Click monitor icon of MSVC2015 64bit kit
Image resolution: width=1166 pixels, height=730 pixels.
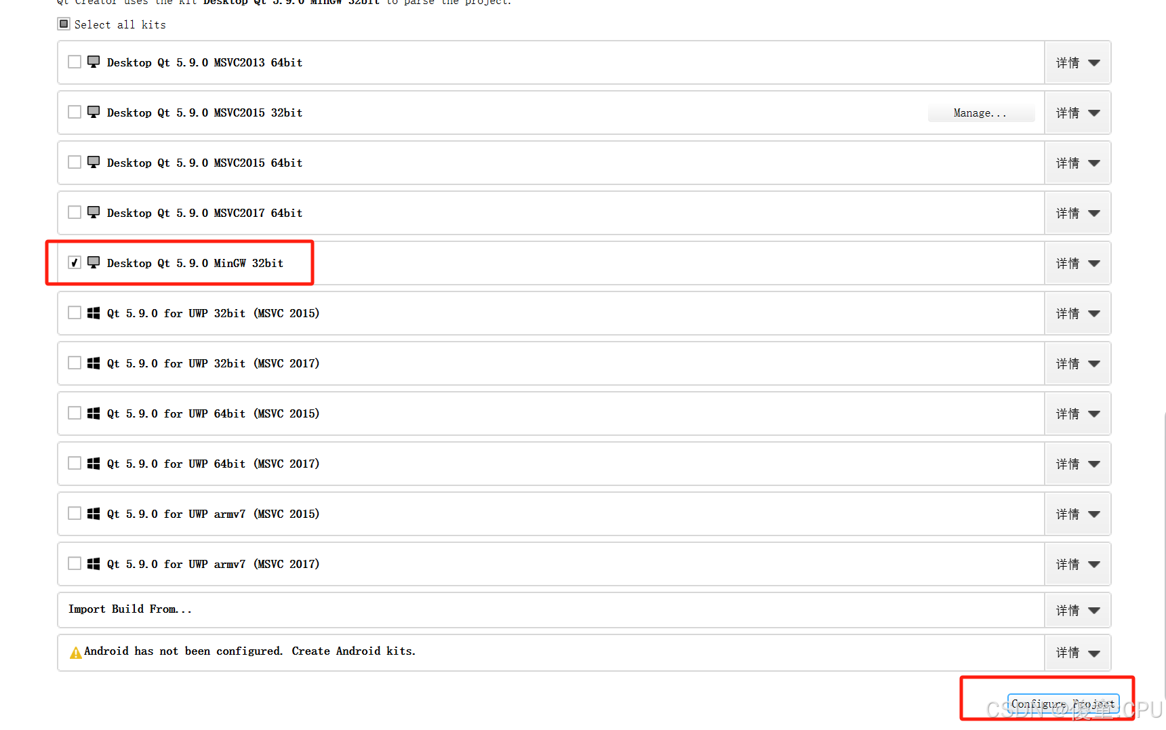[94, 162]
